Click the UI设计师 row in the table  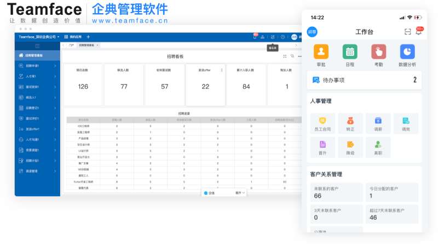pyautogui.click(x=184, y=151)
